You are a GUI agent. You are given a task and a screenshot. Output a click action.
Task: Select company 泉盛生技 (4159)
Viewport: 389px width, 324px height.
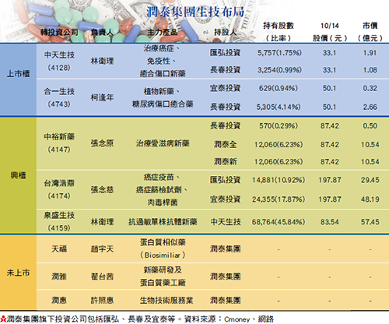(59, 221)
